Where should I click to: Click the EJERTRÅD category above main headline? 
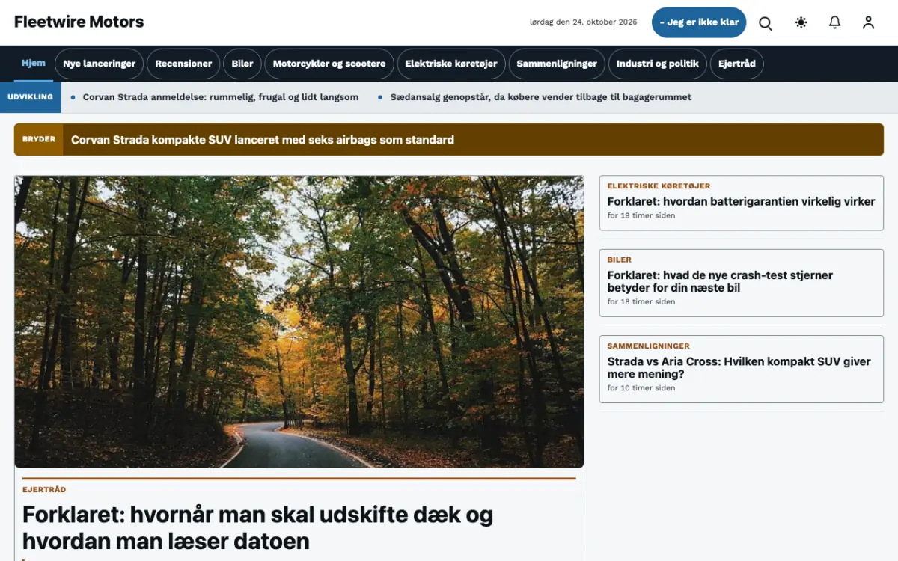(44, 490)
